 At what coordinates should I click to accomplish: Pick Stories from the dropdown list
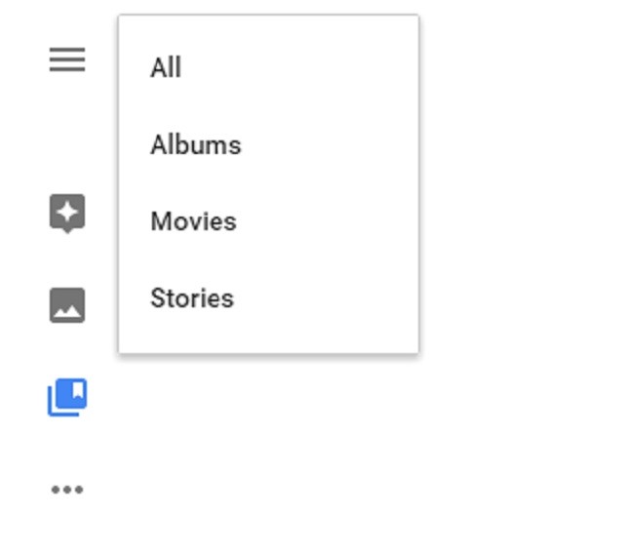coord(269,298)
